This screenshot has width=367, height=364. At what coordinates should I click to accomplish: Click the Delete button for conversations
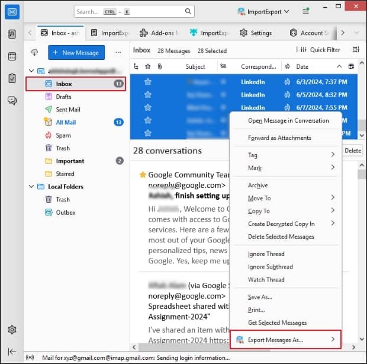352,151
